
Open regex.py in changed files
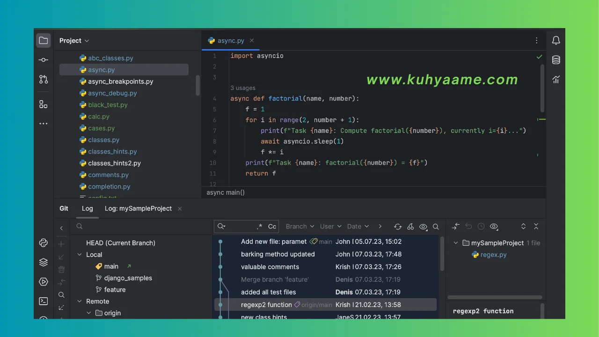493,255
